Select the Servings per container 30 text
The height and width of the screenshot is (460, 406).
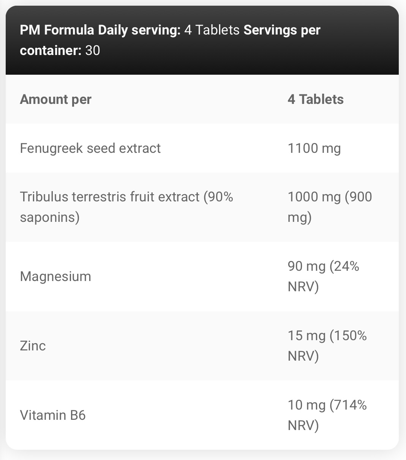click(170, 40)
